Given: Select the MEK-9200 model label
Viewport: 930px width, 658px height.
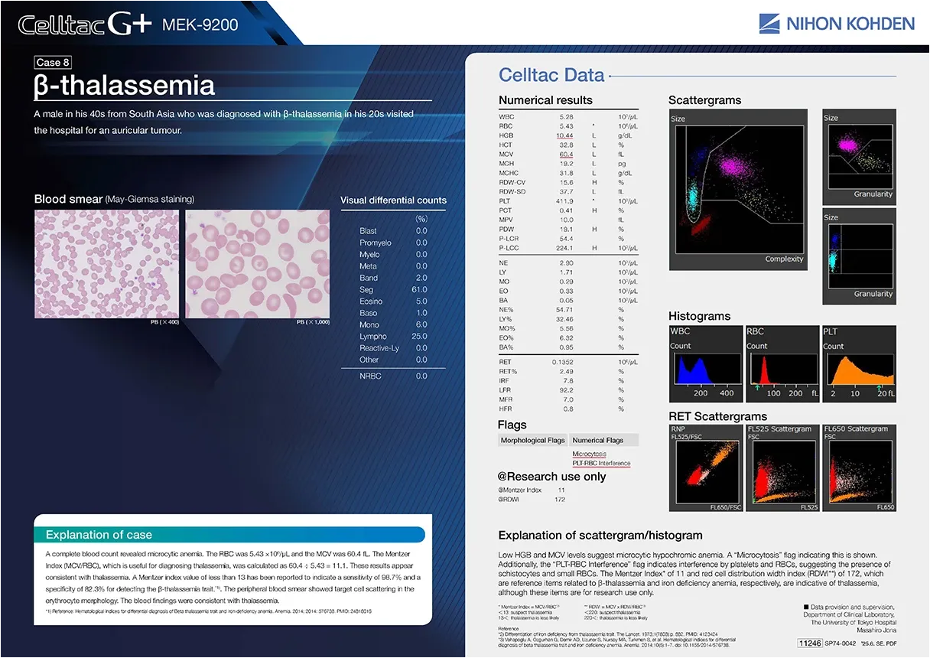Looking at the screenshot, I should point(200,24).
